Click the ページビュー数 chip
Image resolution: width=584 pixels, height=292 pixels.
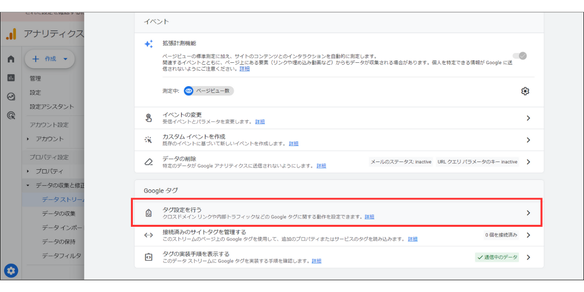point(209,91)
